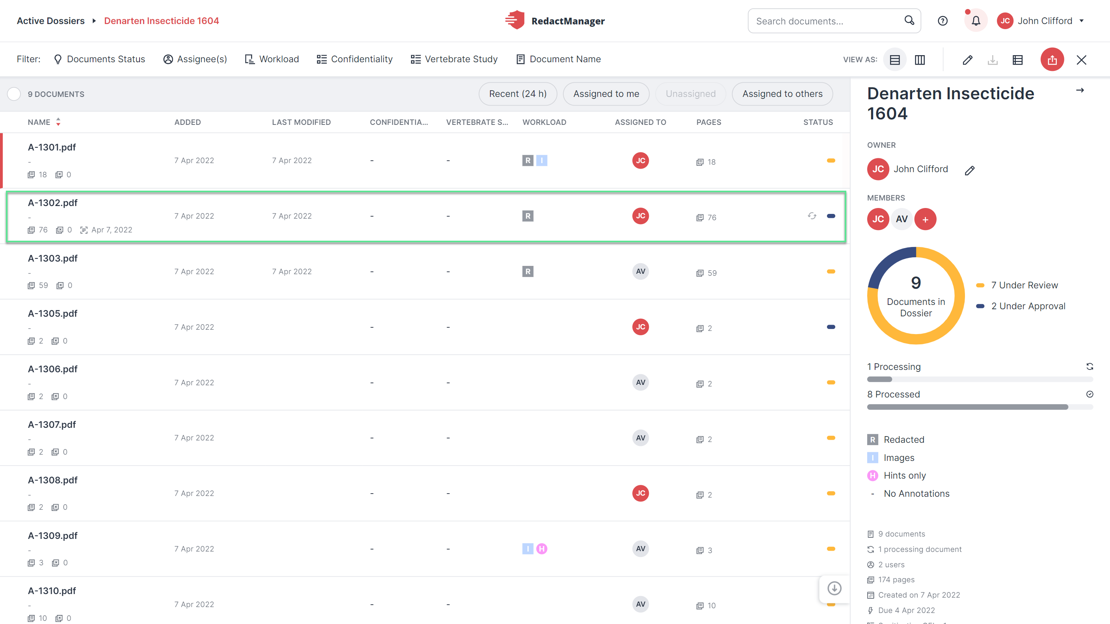Open the notifications bell
Image resolution: width=1110 pixels, height=624 pixels.
(976, 20)
